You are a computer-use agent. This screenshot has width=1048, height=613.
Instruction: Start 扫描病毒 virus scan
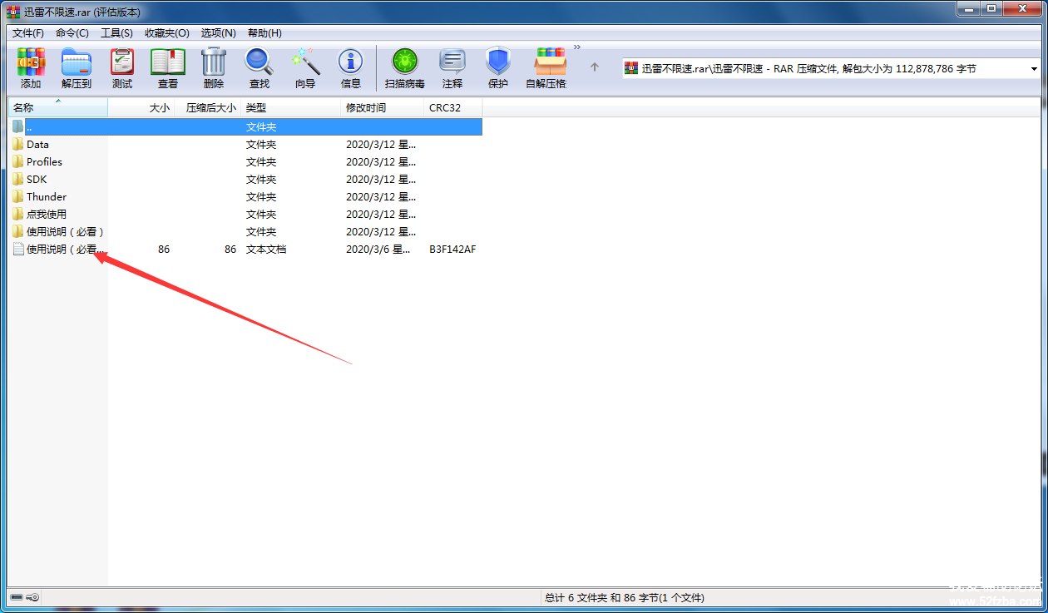tap(405, 68)
